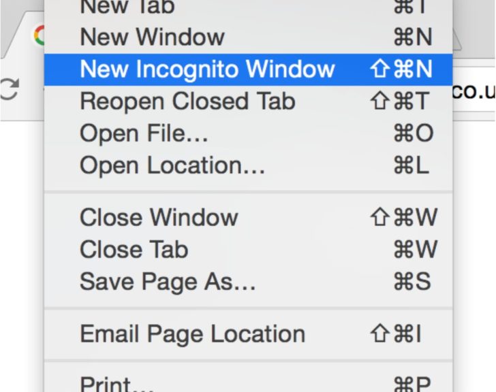Click the command-L shortcut beside Open Location
The width and height of the screenshot is (496, 392).
(x=412, y=165)
